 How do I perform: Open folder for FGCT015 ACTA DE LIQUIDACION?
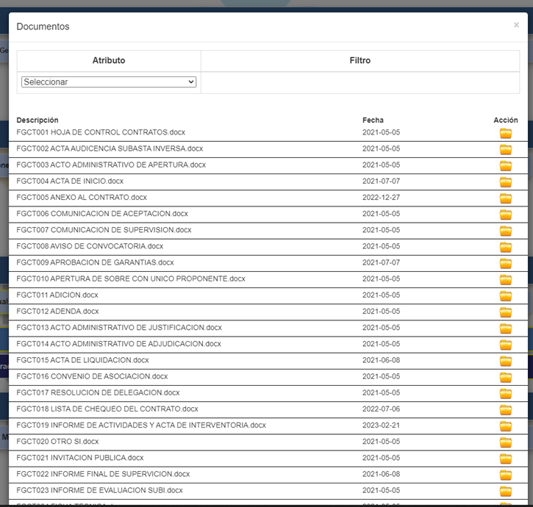click(505, 361)
